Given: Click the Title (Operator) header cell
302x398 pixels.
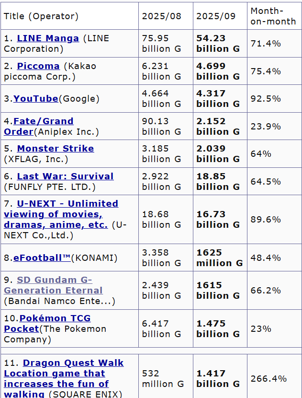Looking at the screenshot, I should pyautogui.click(x=69, y=16).
